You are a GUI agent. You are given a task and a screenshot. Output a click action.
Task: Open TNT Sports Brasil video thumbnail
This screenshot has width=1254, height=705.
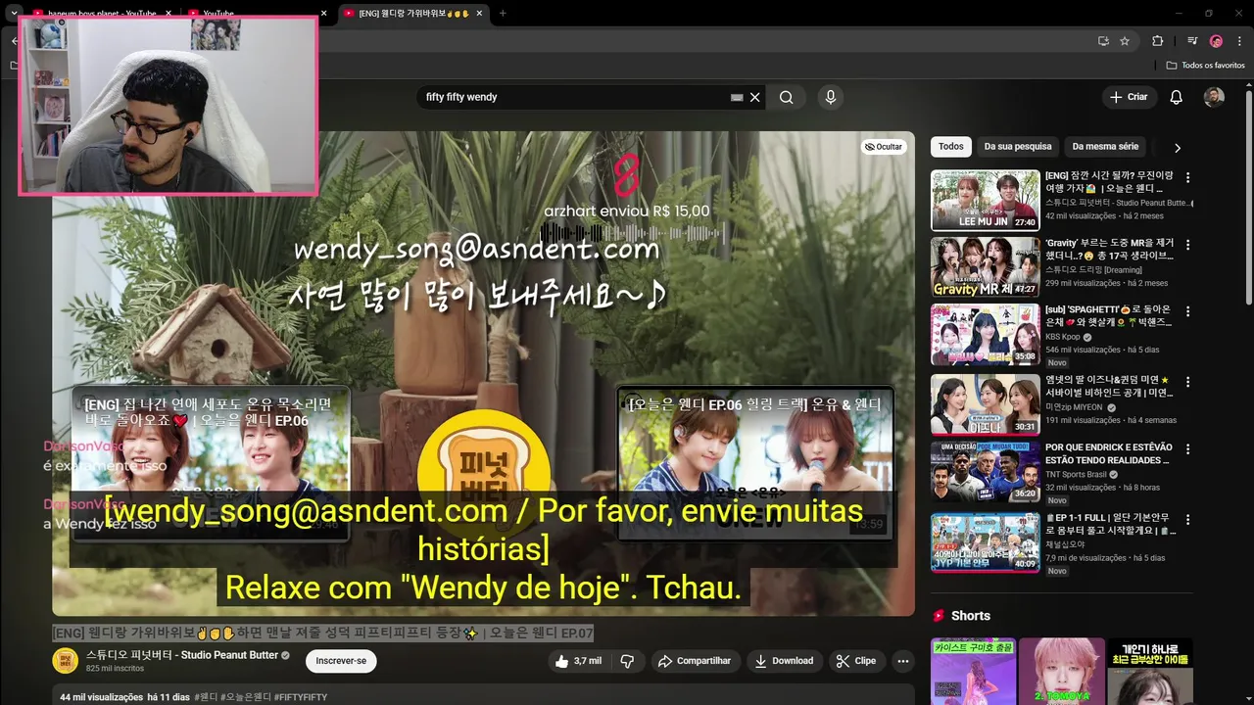[985, 471]
